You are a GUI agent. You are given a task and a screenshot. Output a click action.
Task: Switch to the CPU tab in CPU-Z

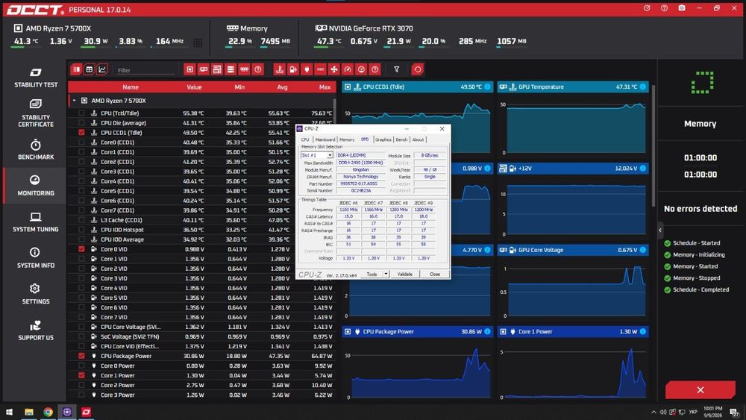tap(305, 140)
